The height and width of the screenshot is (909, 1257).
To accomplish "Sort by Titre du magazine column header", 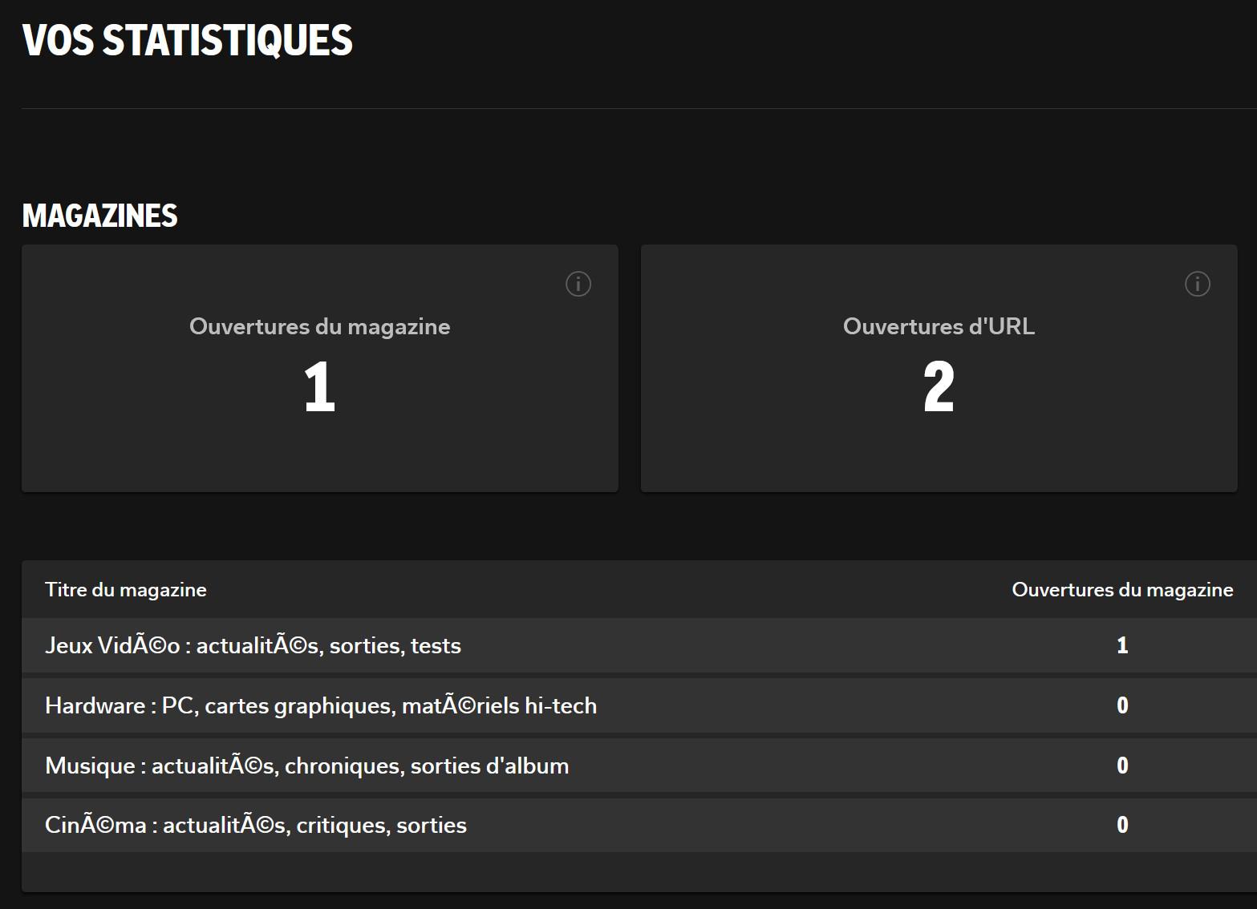I will pyautogui.click(x=126, y=590).
